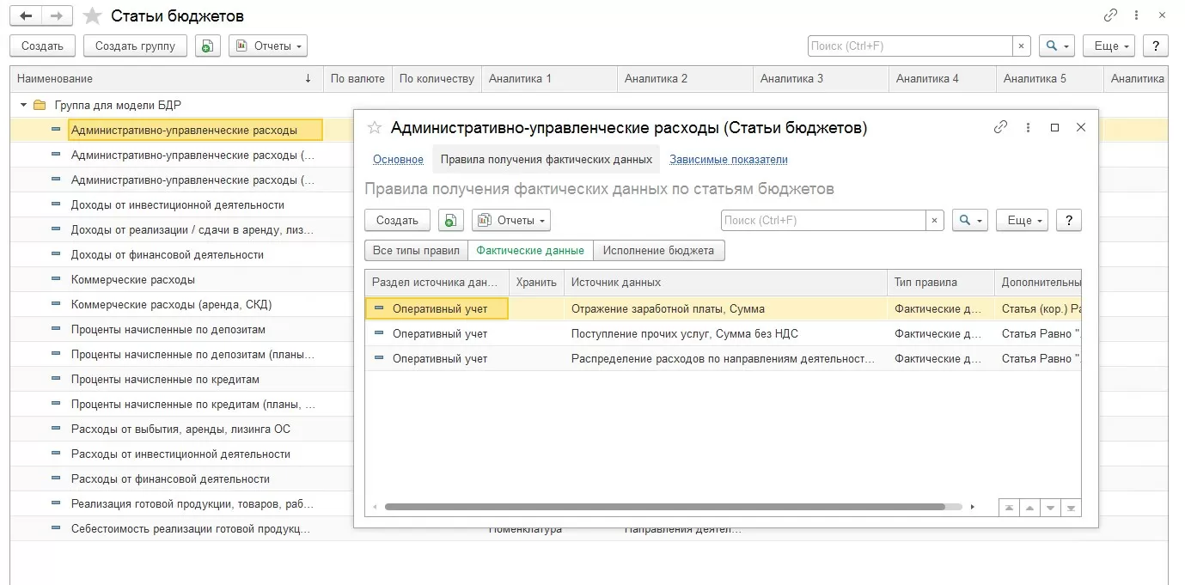Go back with the left arrow button
This screenshot has width=1185, height=585.
pyautogui.click(x=26, y=15)
